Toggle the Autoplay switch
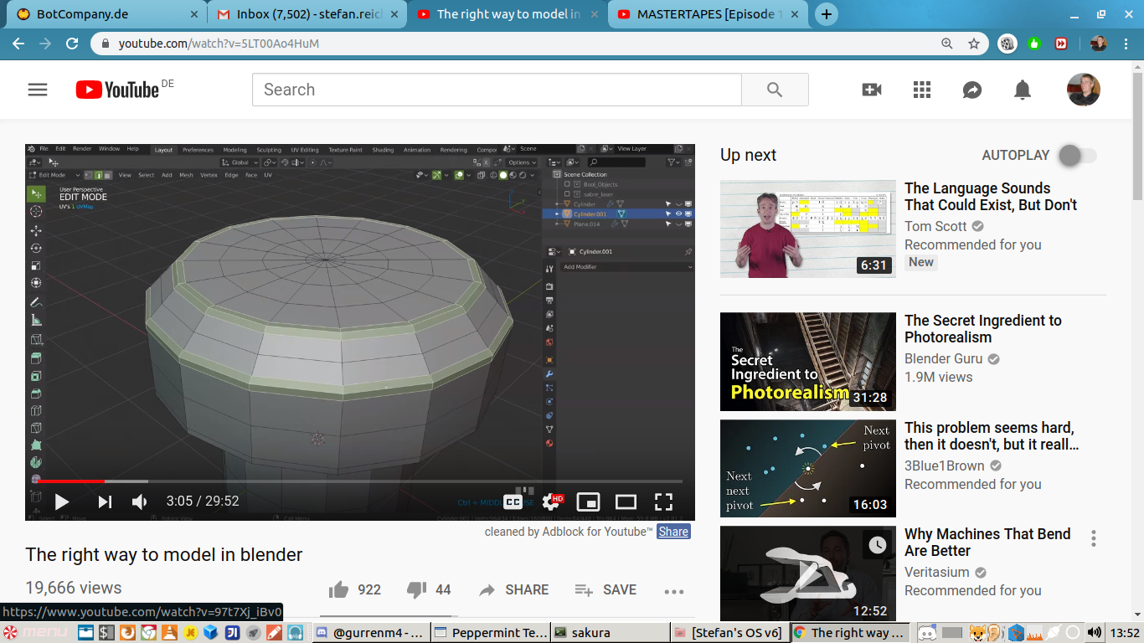Image resolution: width=1144 pixels, height=643 pixels. [1077, 155]
